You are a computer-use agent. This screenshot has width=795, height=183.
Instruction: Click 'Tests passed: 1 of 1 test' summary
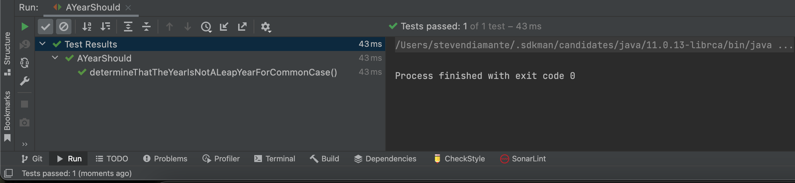point(465,26)
